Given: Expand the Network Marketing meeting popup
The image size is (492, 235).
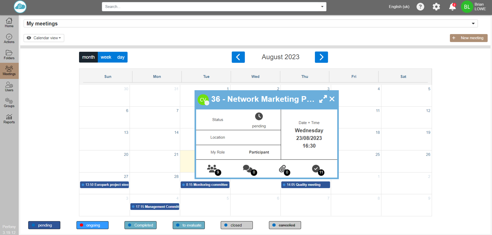Looking at the screenshot, I should click(x=323, y=99).
